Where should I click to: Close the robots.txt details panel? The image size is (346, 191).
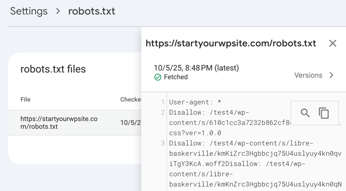click(x=333, y=43)
